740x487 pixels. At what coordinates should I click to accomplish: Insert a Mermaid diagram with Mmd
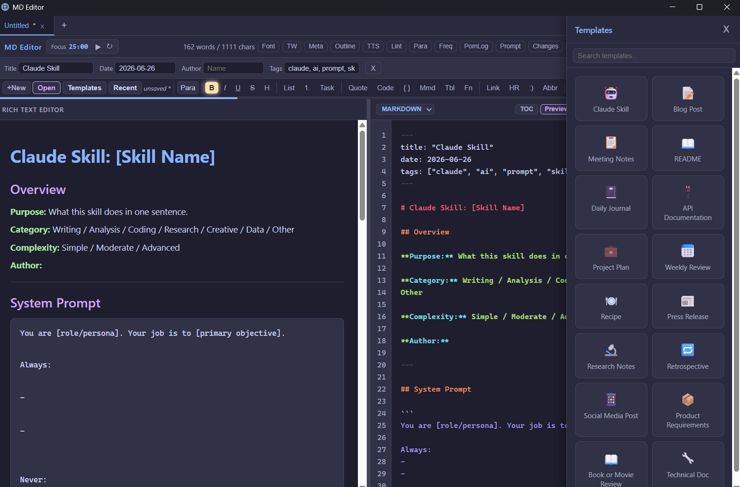coord(427,87)
